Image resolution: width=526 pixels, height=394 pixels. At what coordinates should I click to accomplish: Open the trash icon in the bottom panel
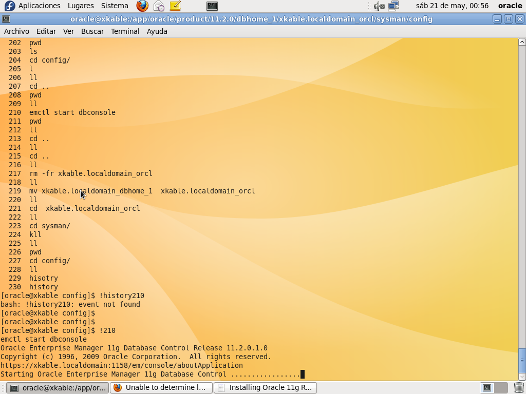519,388
